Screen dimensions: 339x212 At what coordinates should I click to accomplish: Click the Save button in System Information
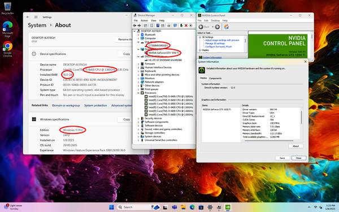[282, 158]
